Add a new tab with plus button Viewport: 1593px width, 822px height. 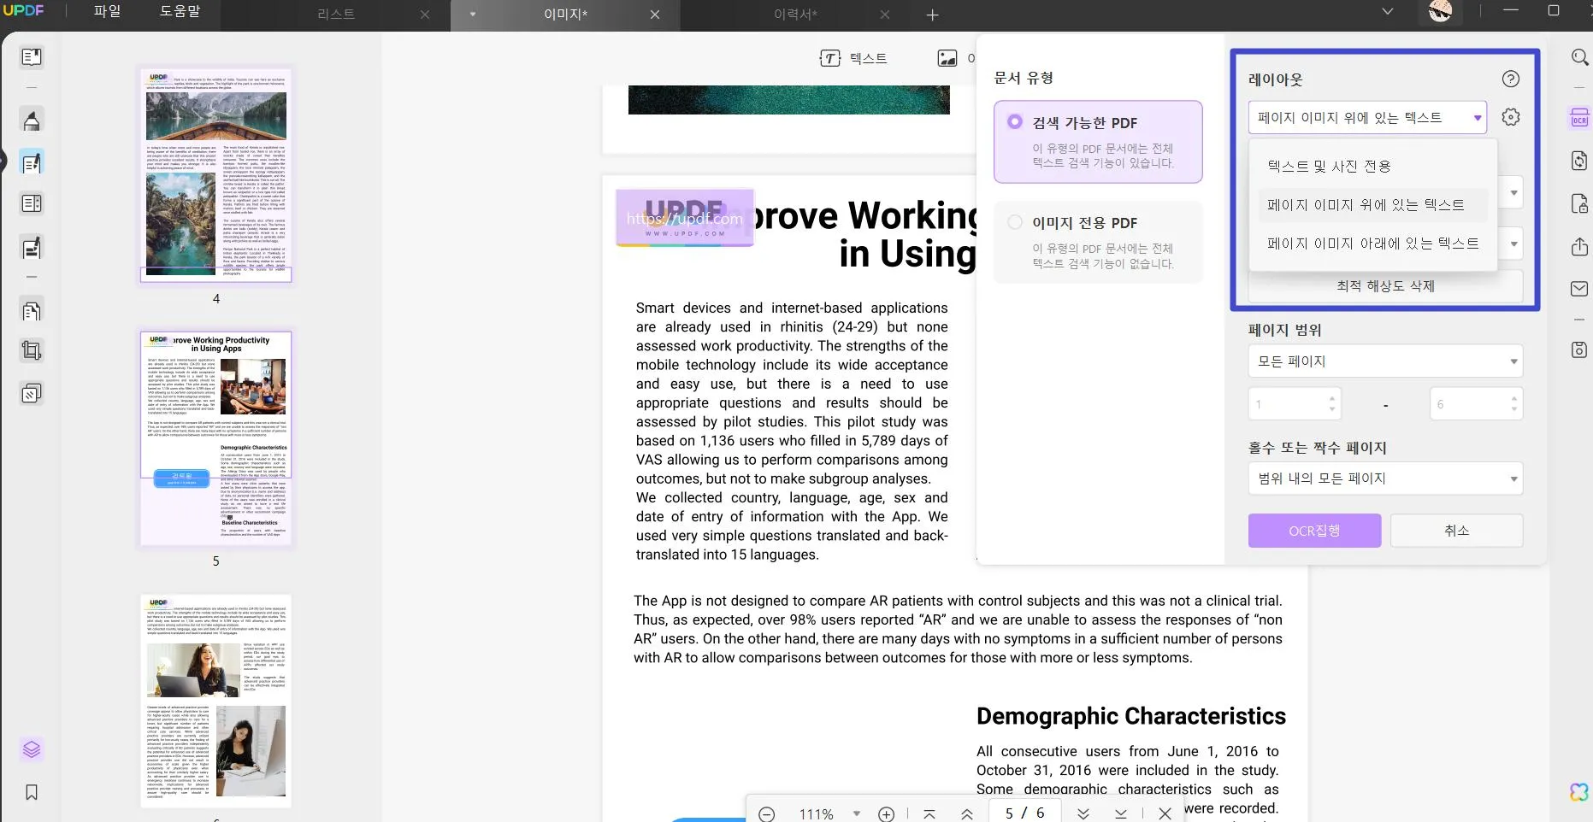click(933, 15)
